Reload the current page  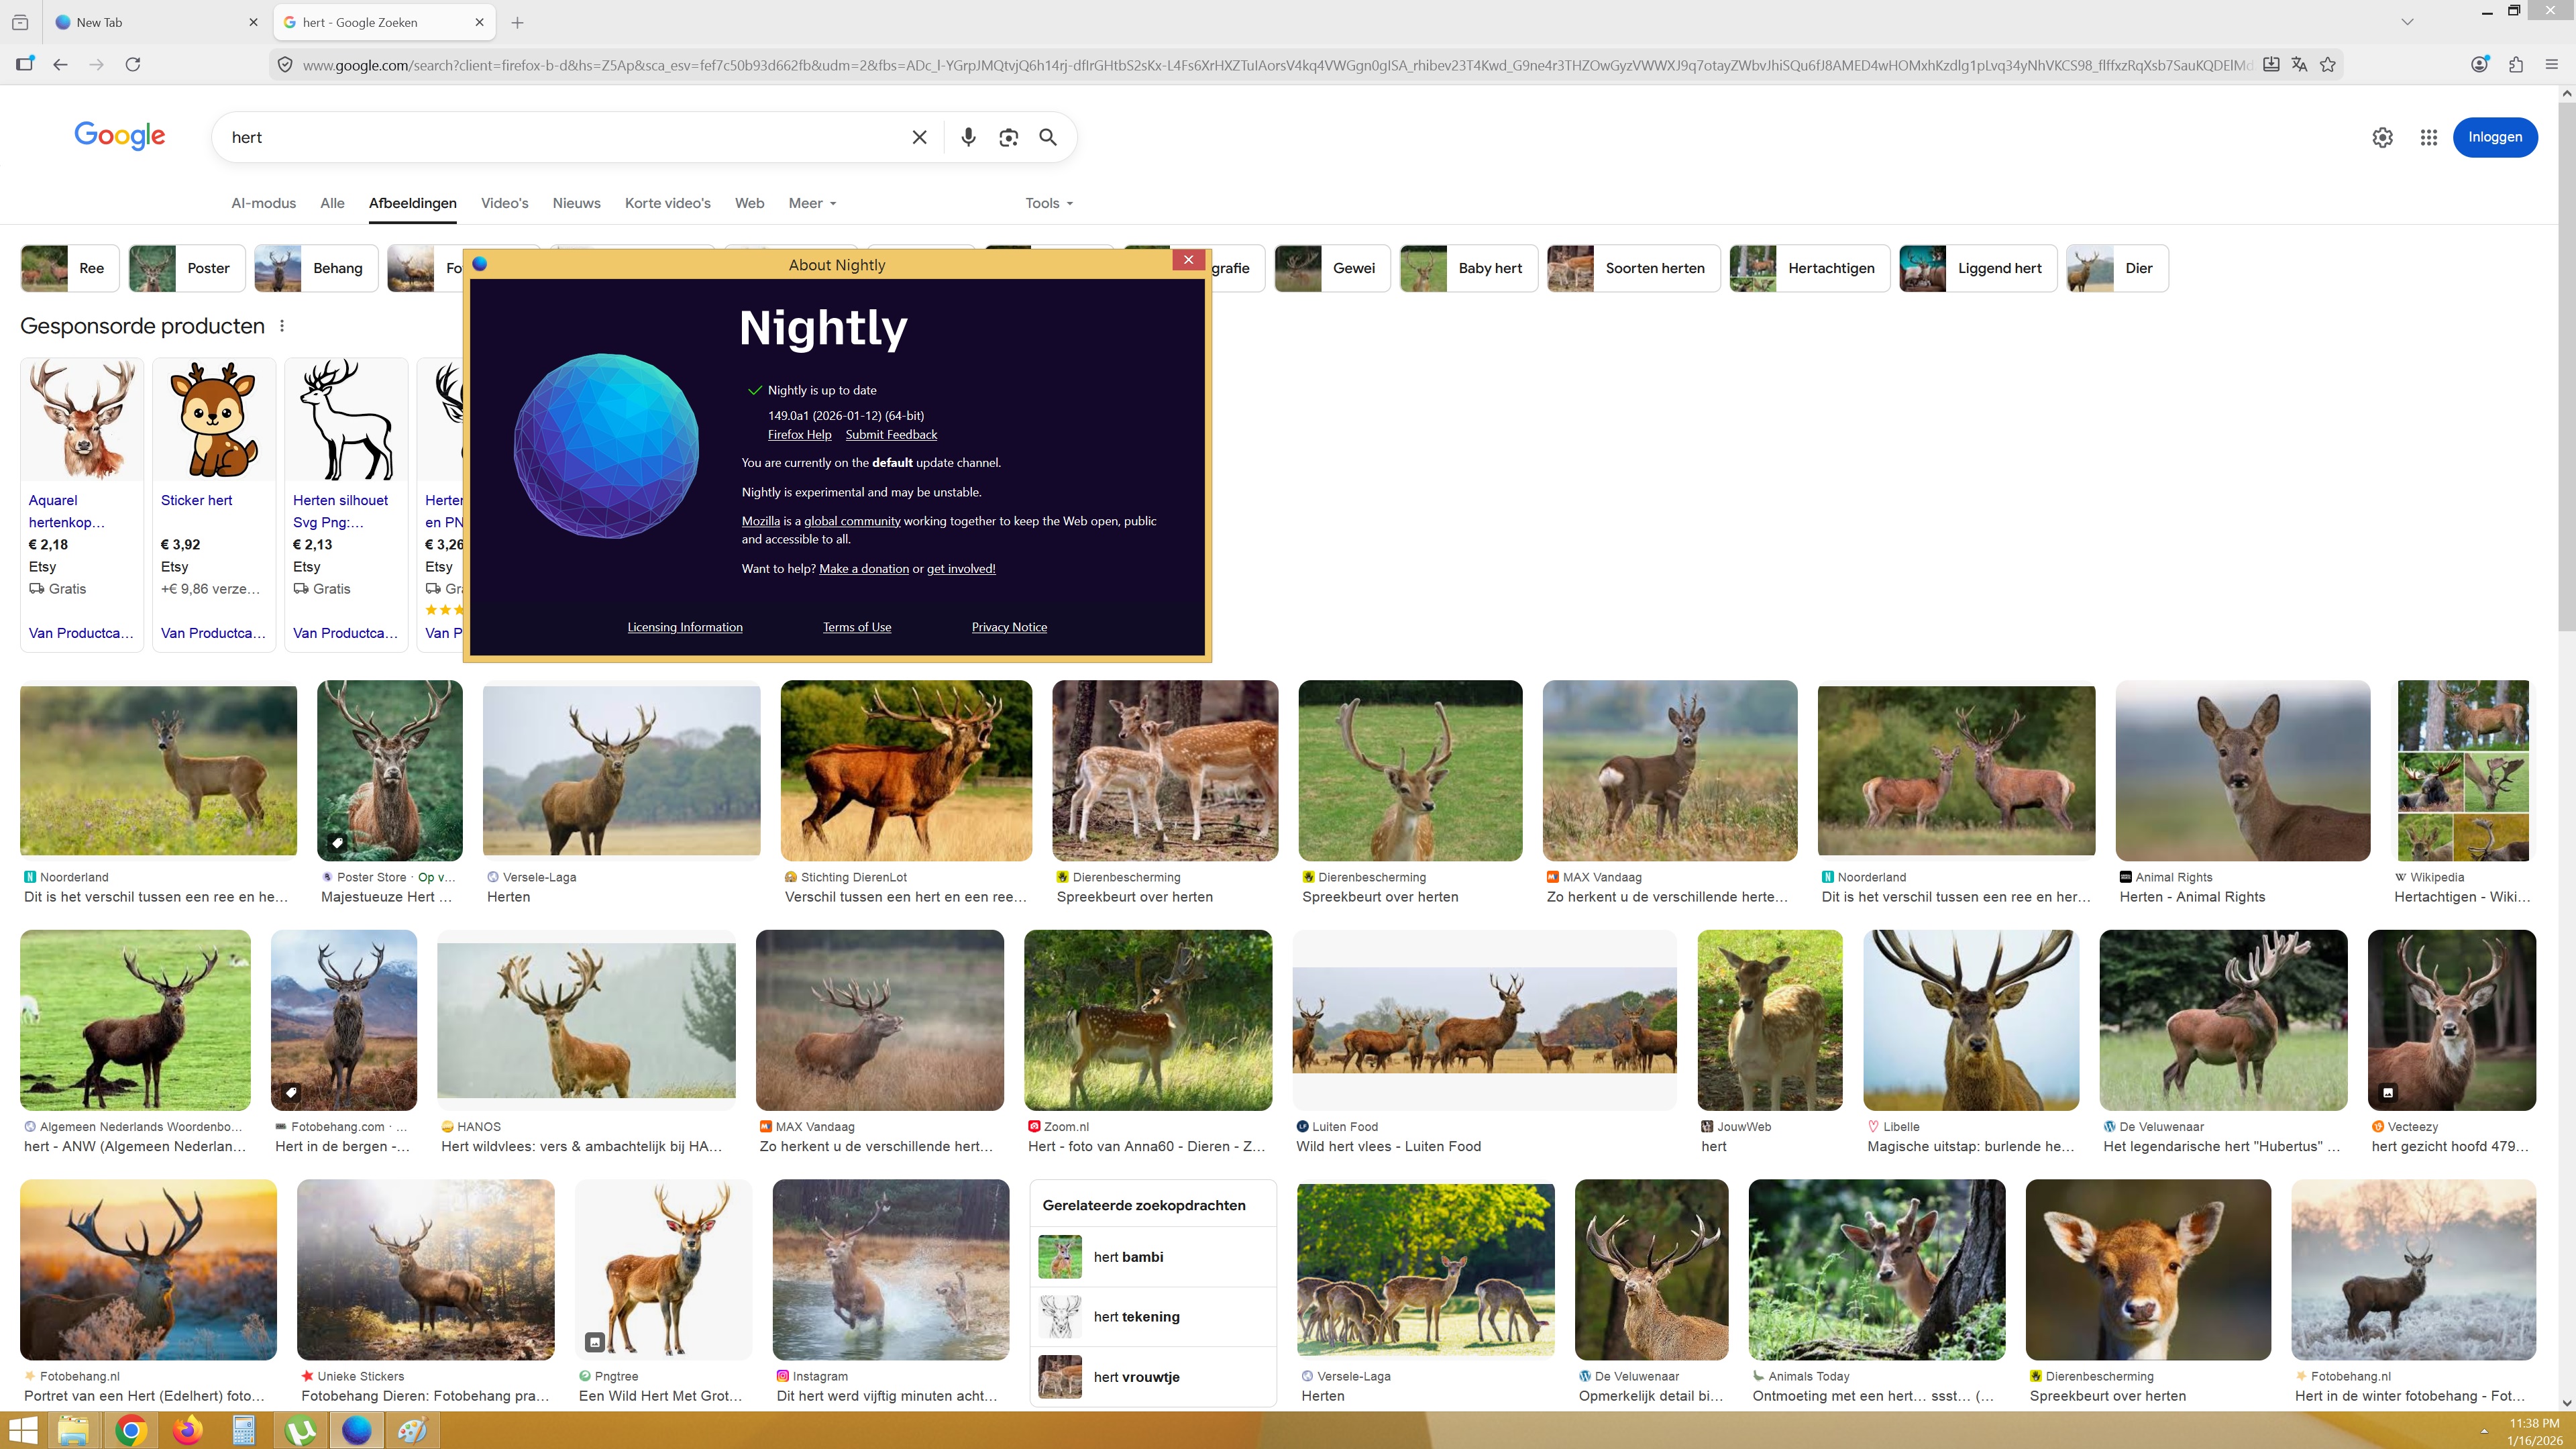click(x=133, y=65)
